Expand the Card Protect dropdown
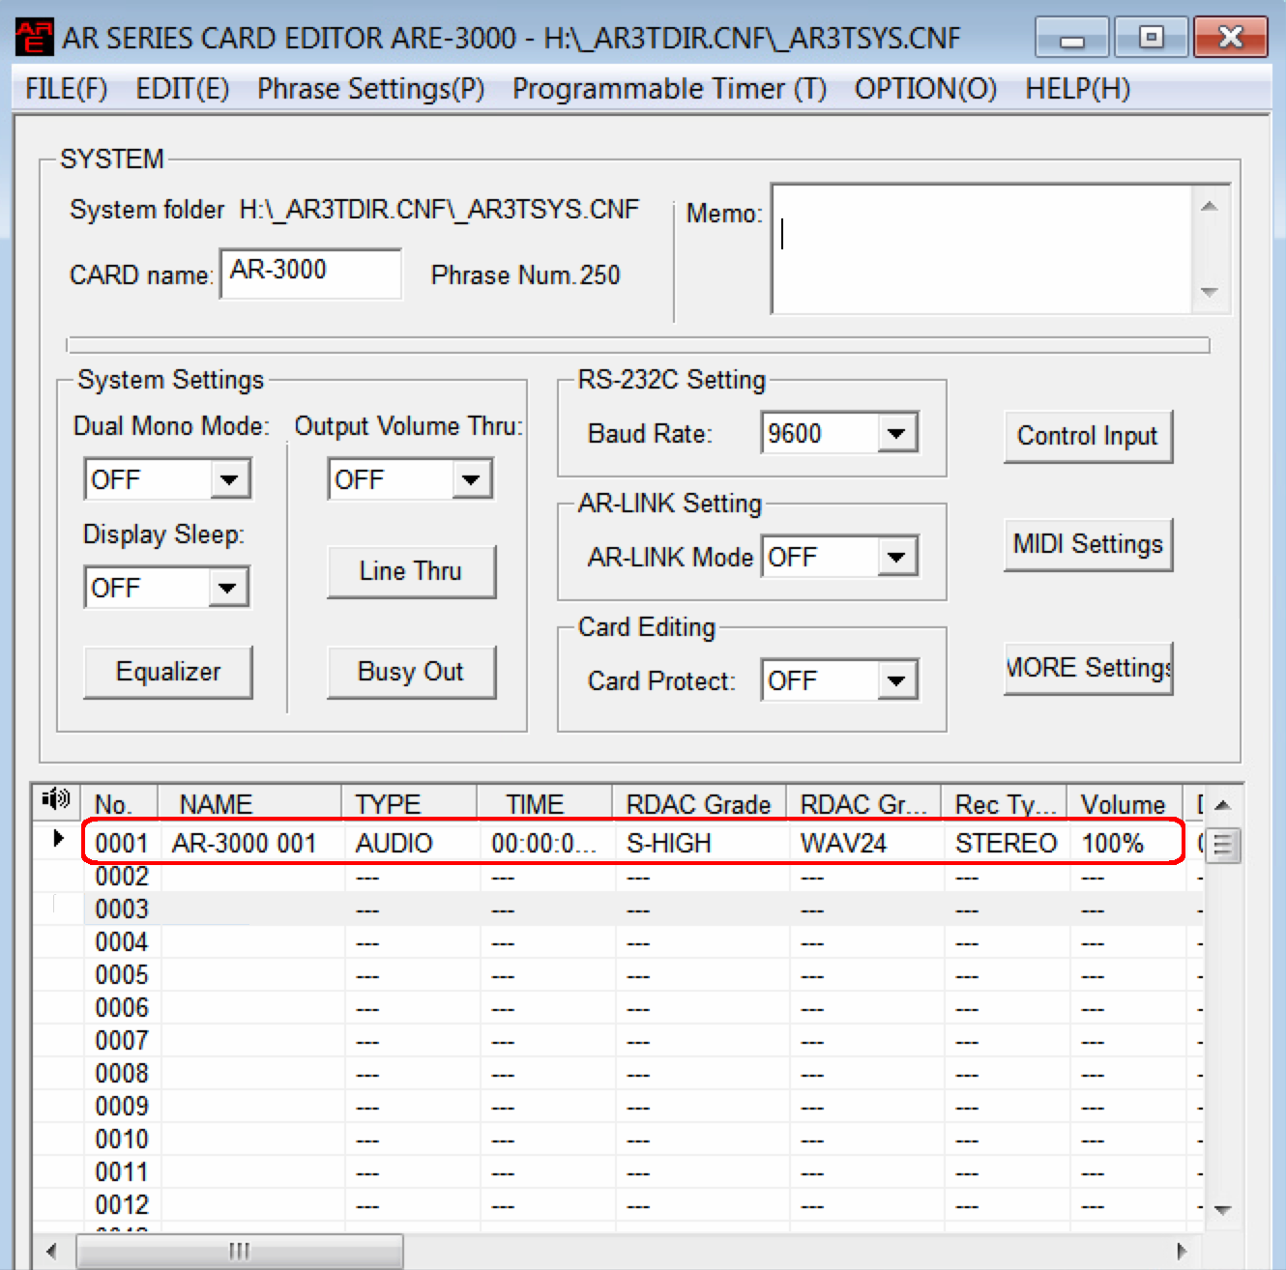 tap(897, 680)
